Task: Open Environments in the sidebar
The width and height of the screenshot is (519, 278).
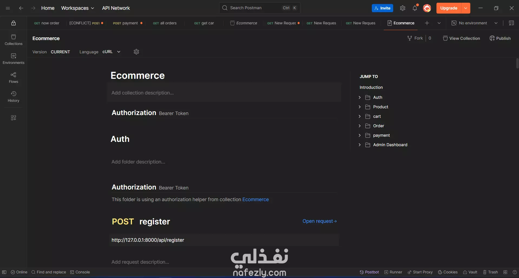Action: pos(14,59)
